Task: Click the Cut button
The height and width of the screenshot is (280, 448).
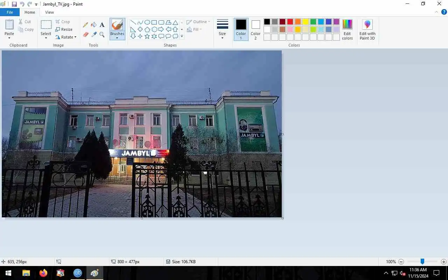Action: tap(25, 22)
